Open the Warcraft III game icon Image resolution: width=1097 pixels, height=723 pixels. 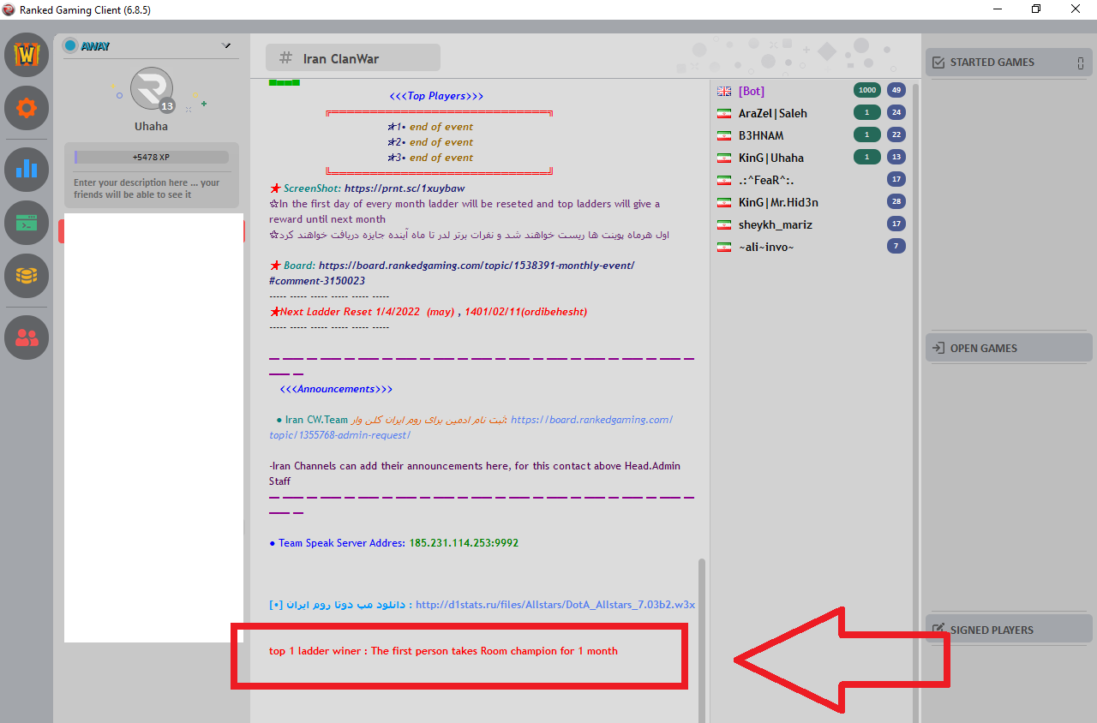(27, 55)
